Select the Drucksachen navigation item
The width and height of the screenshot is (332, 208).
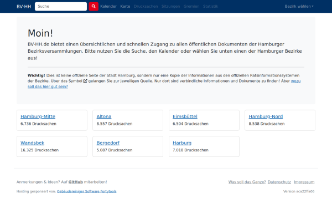[146, 6]
